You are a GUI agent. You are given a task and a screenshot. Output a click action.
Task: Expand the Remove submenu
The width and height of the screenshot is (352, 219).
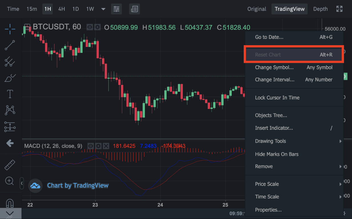(x=294, y=166)
